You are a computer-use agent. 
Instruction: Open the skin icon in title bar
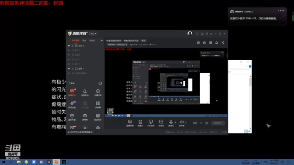click(x=207, y=34)
